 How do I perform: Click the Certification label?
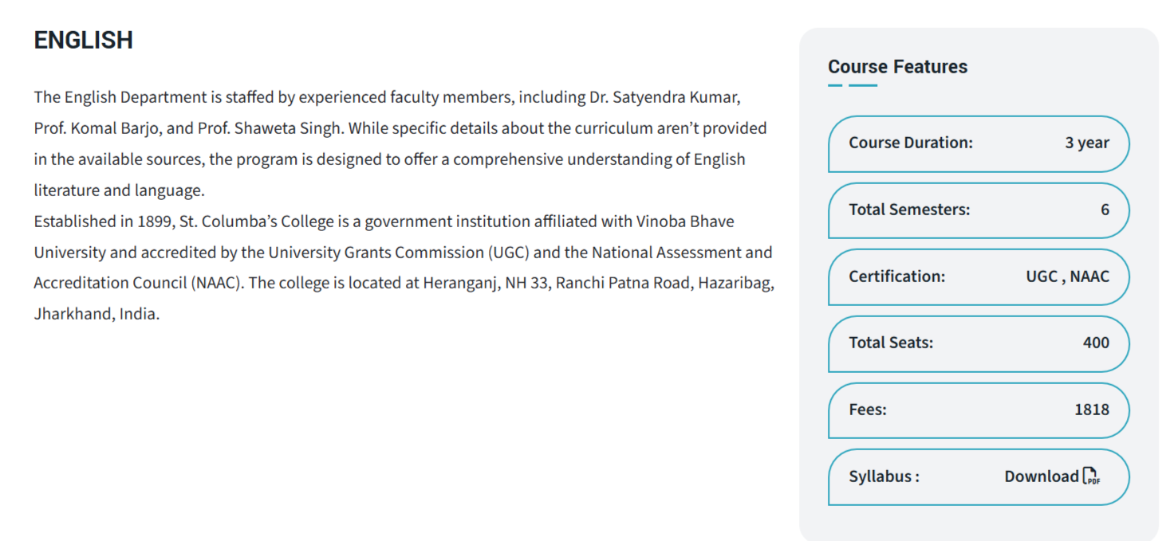click(896, 276)
